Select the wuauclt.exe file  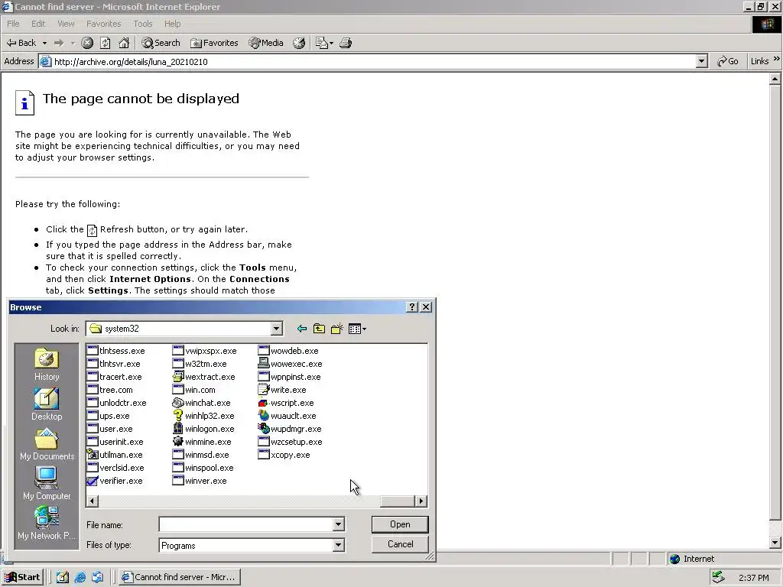tap(288, 416)
